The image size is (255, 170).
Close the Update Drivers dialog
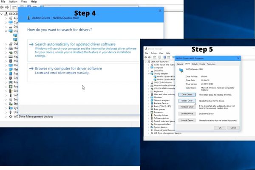[160, 11]
